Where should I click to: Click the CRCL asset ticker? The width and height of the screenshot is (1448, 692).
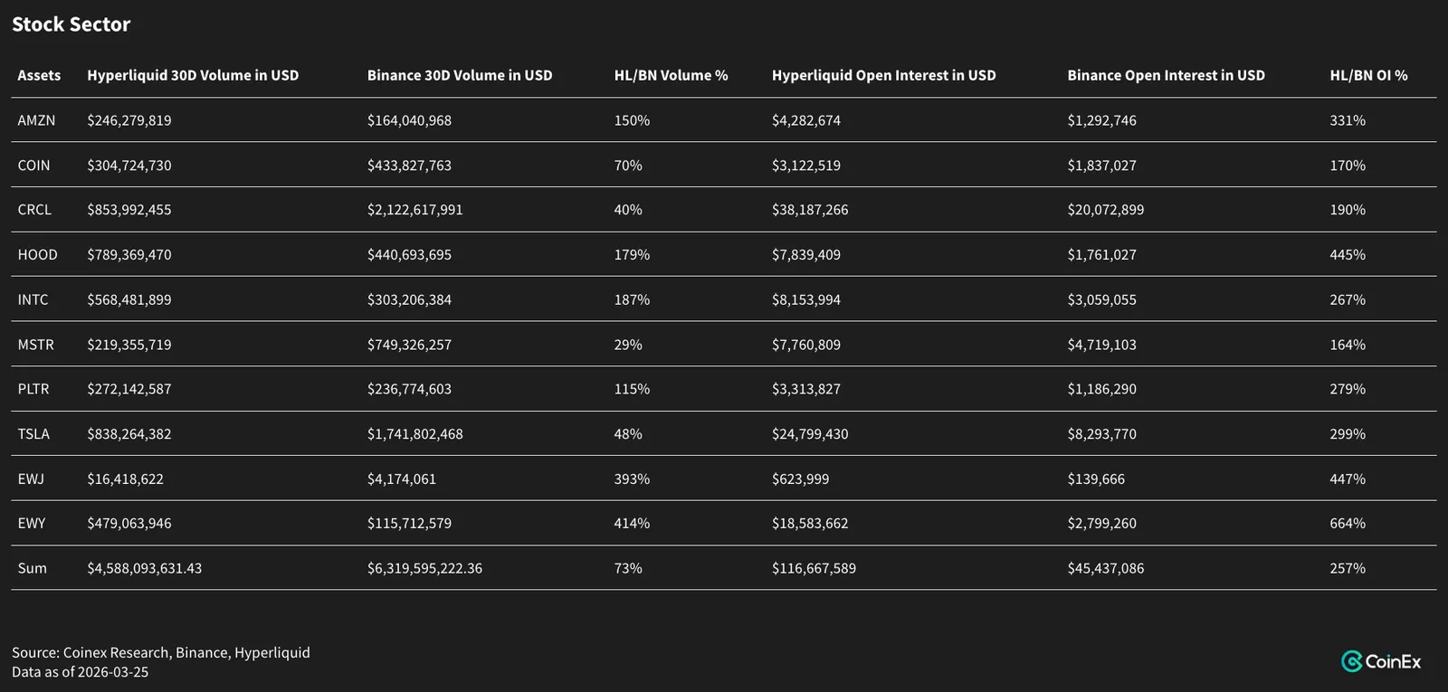click(x=34, y=210)
